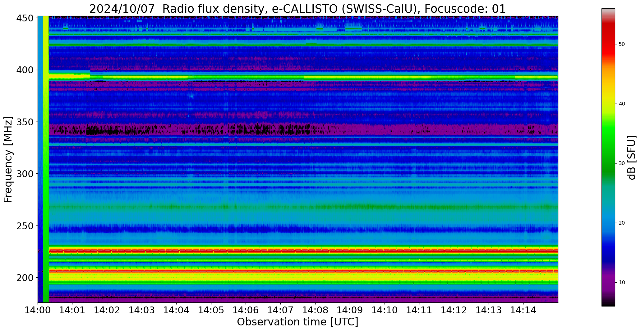The height and width of the screenshot is (331, 641).
Task: Click the colorbar tick label 40
Action: pyautogui.click(x=622, y=104)
